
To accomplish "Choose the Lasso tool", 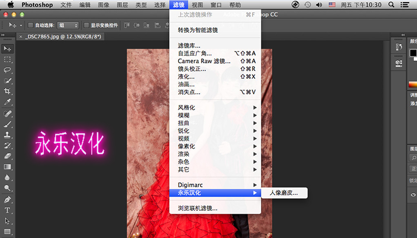I will coord(8,70).
